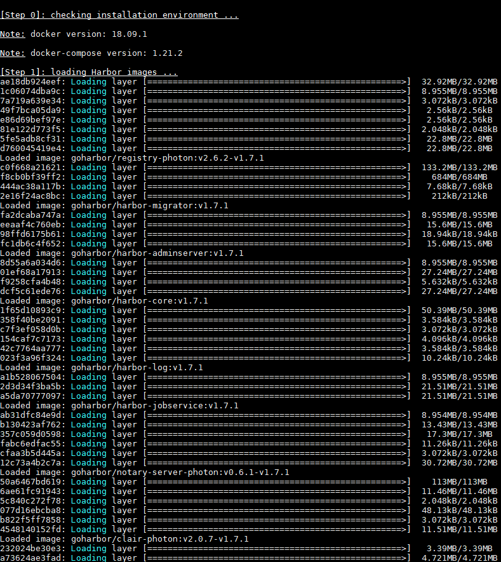Click layer hash 358f40be2091
This screenshot has height=562, width=501.
30,320
